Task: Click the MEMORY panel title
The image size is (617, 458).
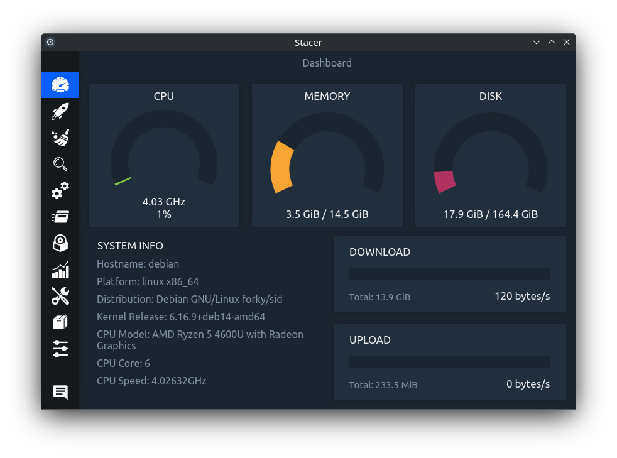Action: (327, 96)
